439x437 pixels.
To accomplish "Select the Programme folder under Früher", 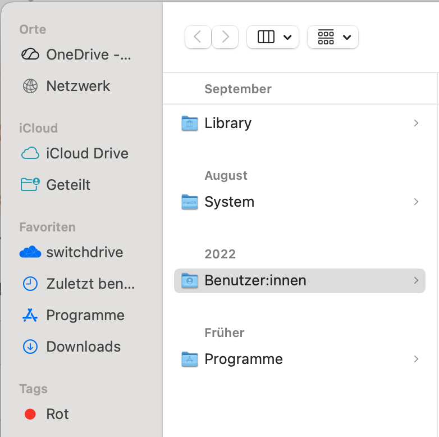I will [243, 359].
